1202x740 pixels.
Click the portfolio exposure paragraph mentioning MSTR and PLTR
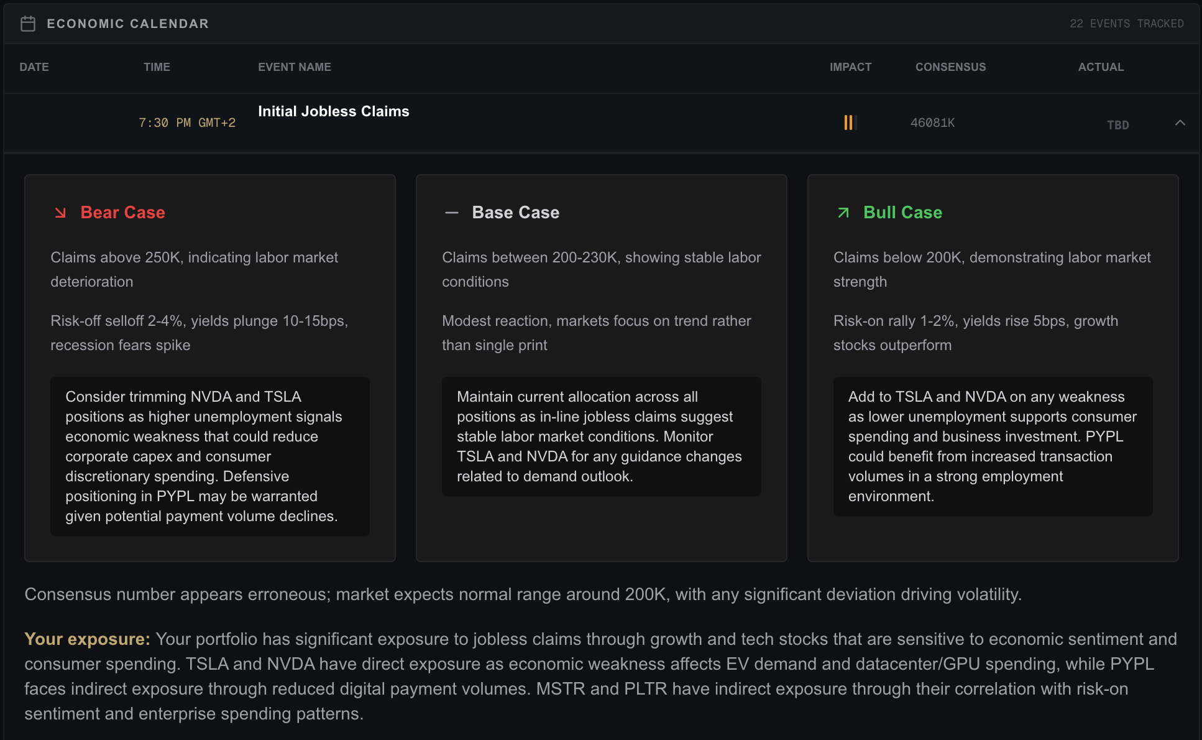coord(601,677)
